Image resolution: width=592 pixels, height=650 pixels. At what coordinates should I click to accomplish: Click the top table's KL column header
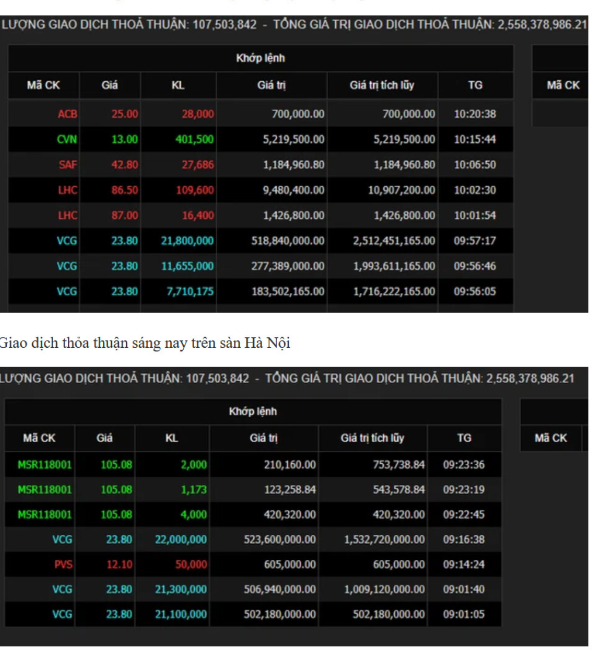click(x=178, y=85)
